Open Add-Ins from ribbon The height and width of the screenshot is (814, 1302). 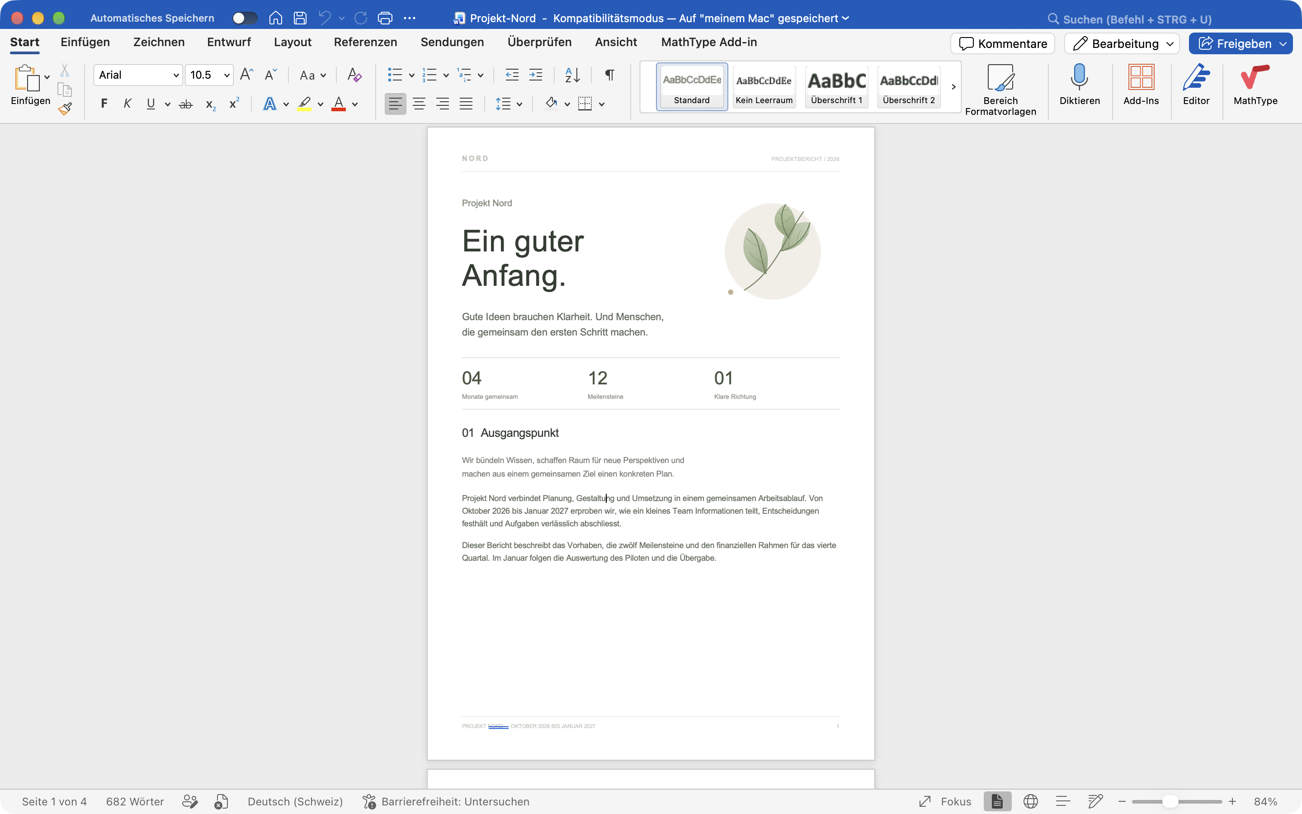point(1141,85)
